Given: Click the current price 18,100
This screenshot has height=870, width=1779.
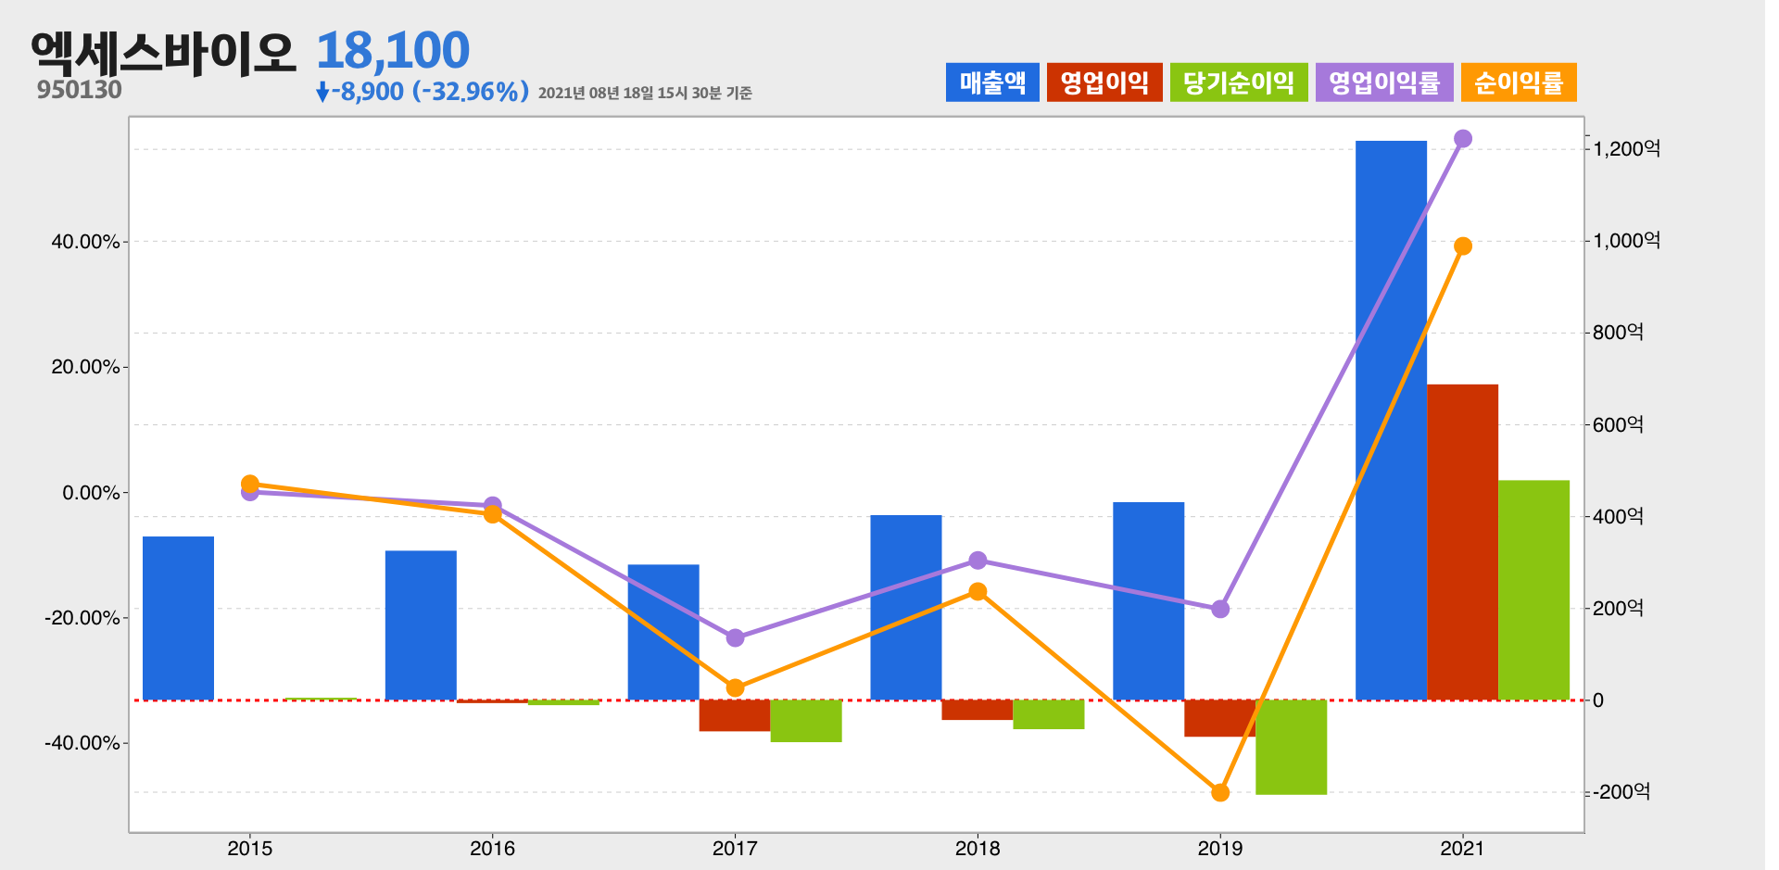Looking at the screenshot, I should pyautogui.click(x=393, y=50).
